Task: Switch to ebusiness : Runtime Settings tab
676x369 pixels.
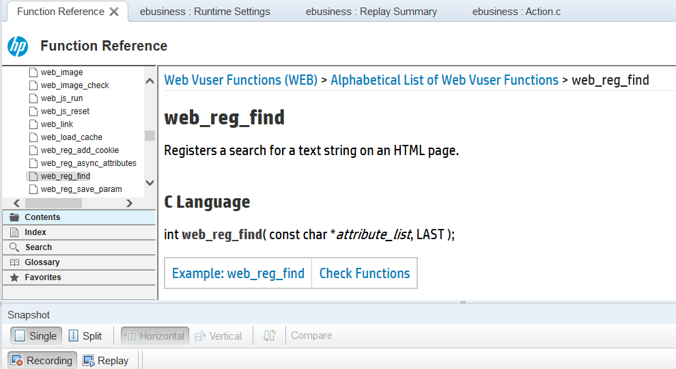Action: coord(205,12)
